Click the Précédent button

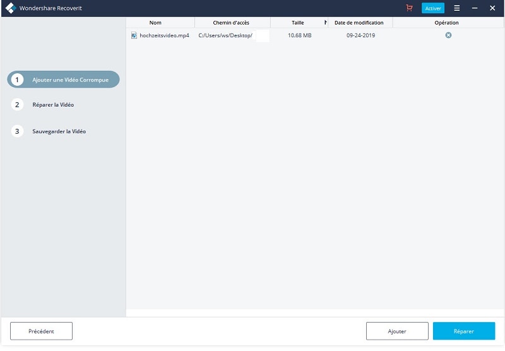coord(41,331)
